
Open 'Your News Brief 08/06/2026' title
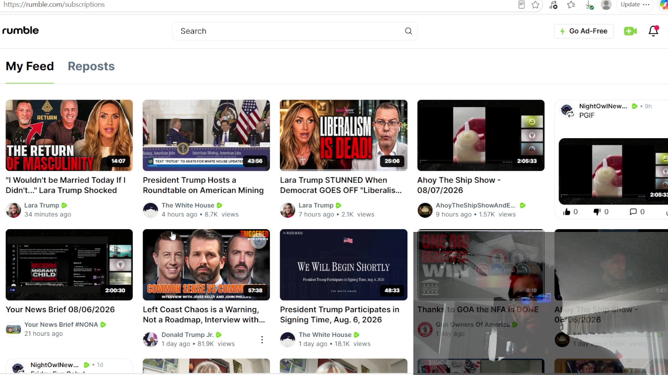pos(60,309)
